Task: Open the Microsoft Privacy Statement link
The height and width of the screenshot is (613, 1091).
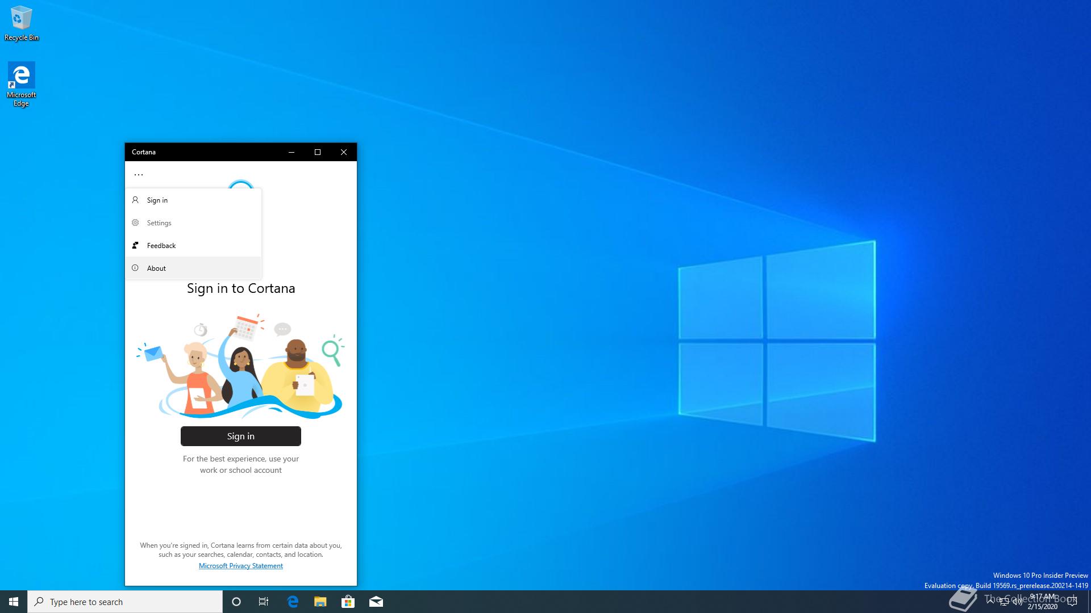Action: point(240,566)
